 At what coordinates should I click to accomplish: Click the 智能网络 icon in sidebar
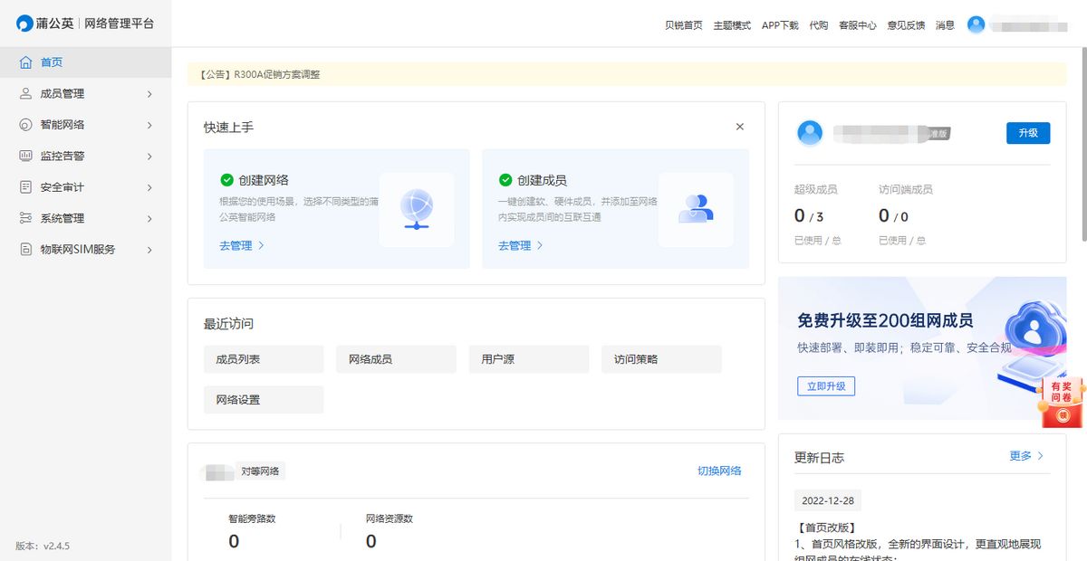click(25, 125)
